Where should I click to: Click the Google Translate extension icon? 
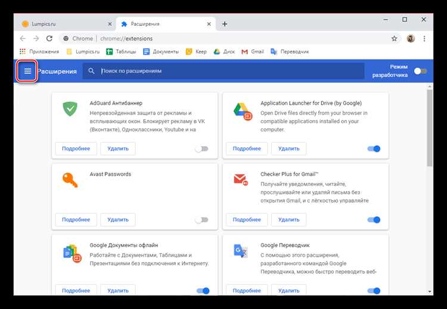[x=241, y=251]
